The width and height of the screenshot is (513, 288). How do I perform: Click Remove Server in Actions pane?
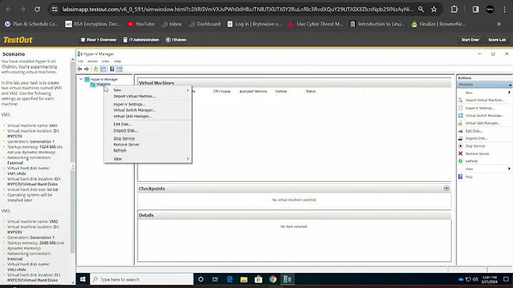[477, 154]
